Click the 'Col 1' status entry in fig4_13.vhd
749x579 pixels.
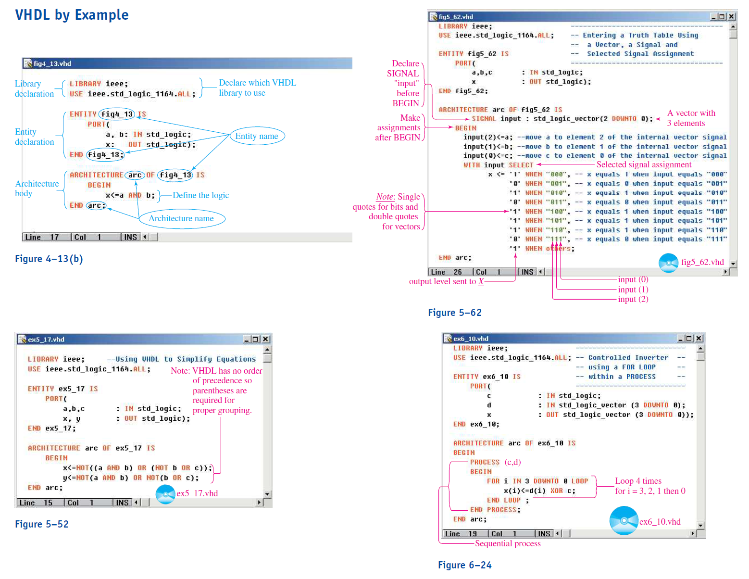96,237
